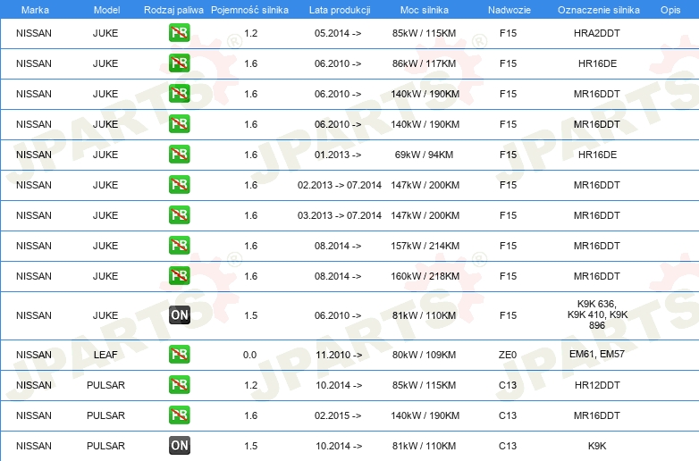Click petrol fuel icon in Juke HRA2DDT row
699x461 pixels.
point(179,33)
